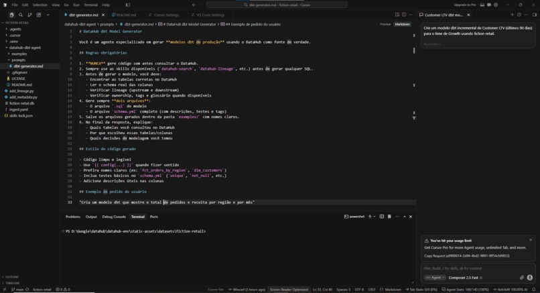The width and height of the screenshot is (540, 293).
Task: Go back with the navigation arrow
Action: pos(194,5)
